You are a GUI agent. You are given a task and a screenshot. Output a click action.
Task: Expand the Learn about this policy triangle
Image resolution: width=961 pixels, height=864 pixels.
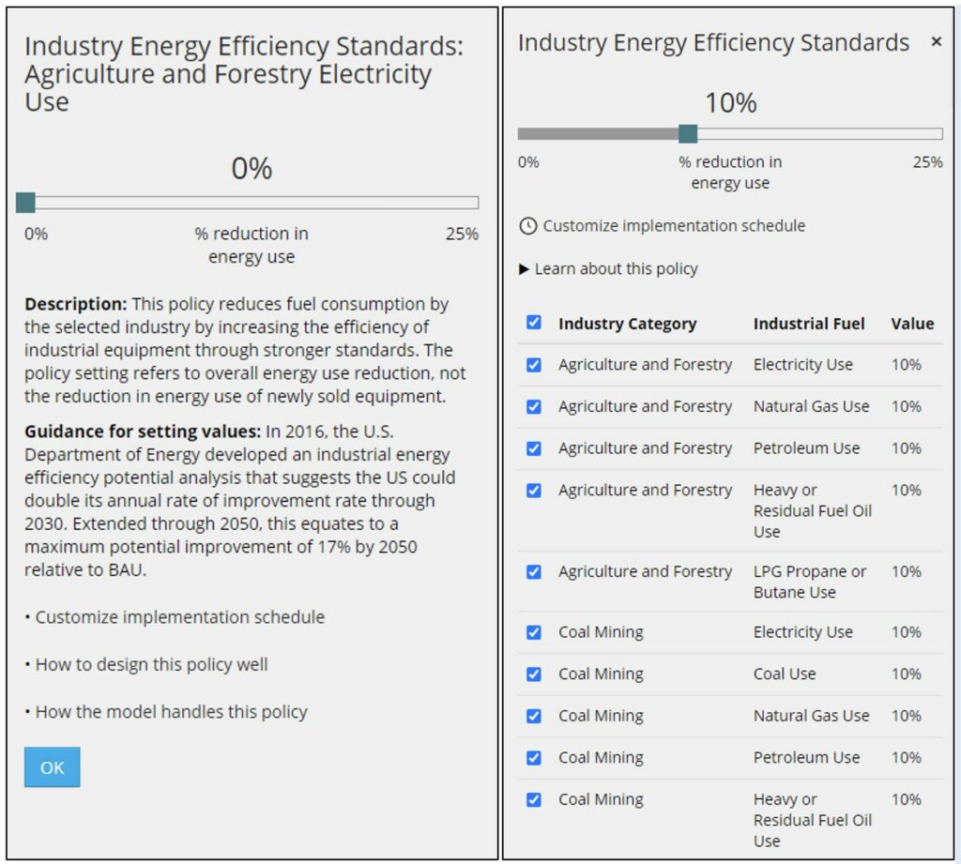click(525, 269)
